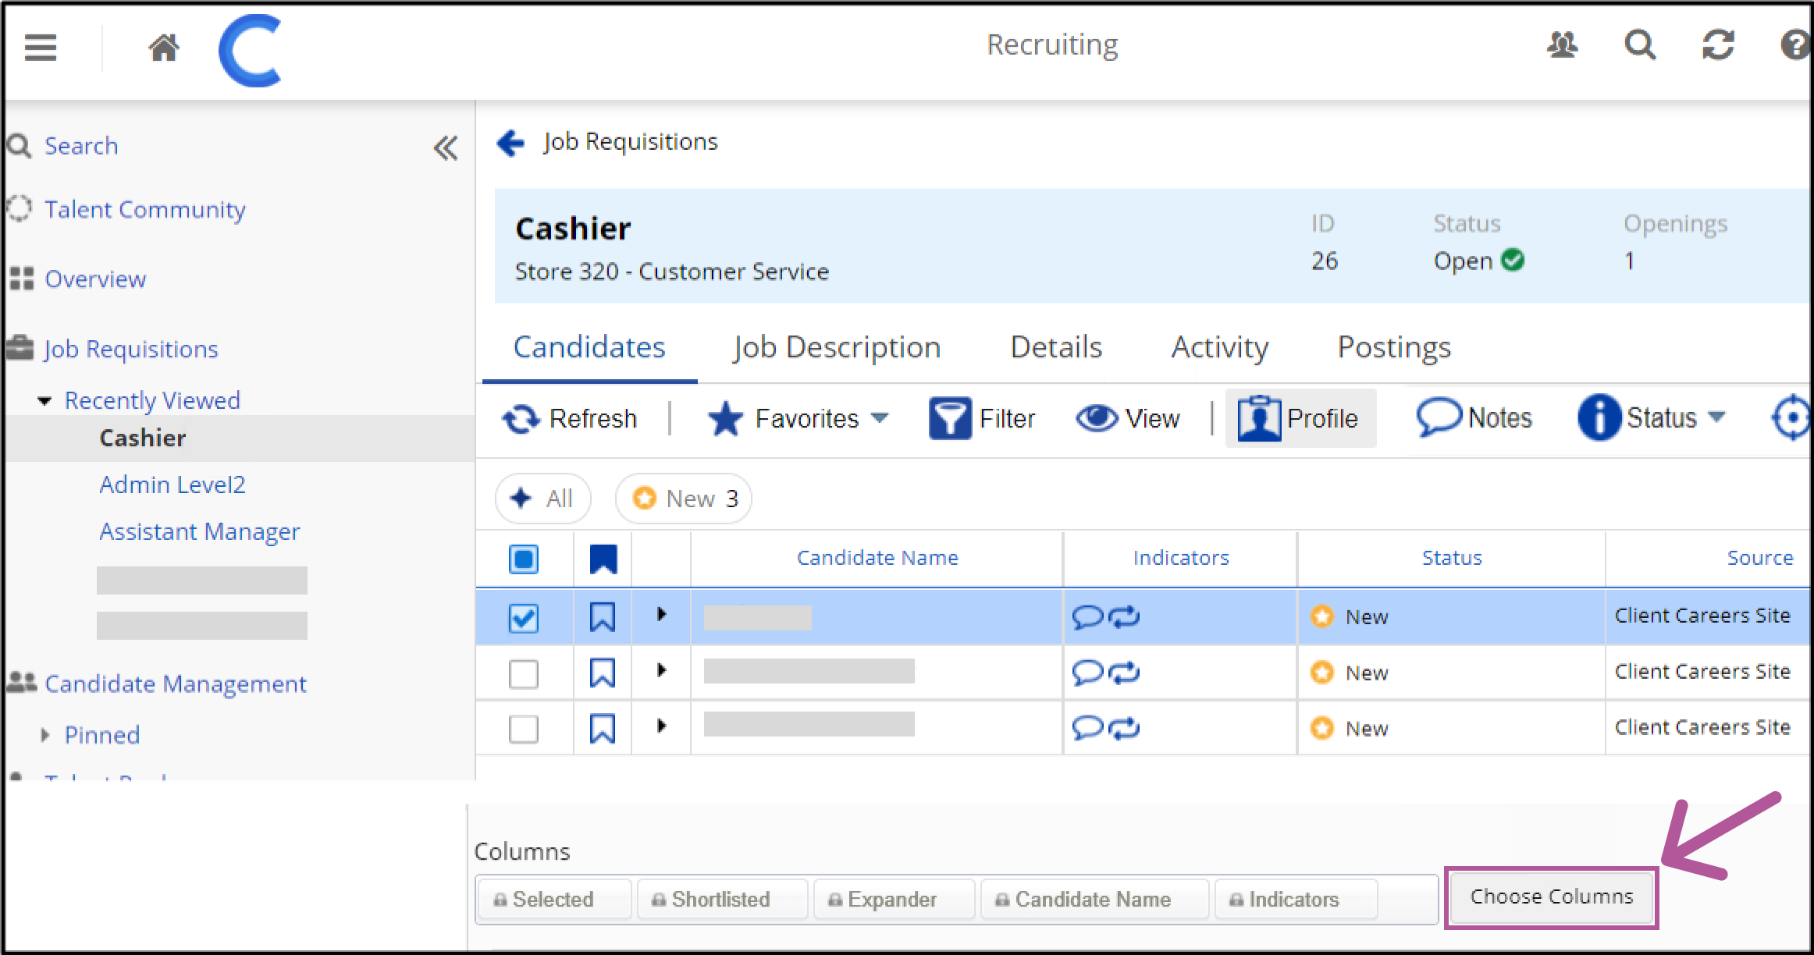Go to the Home icon
1814x955 pixels.
164,48
